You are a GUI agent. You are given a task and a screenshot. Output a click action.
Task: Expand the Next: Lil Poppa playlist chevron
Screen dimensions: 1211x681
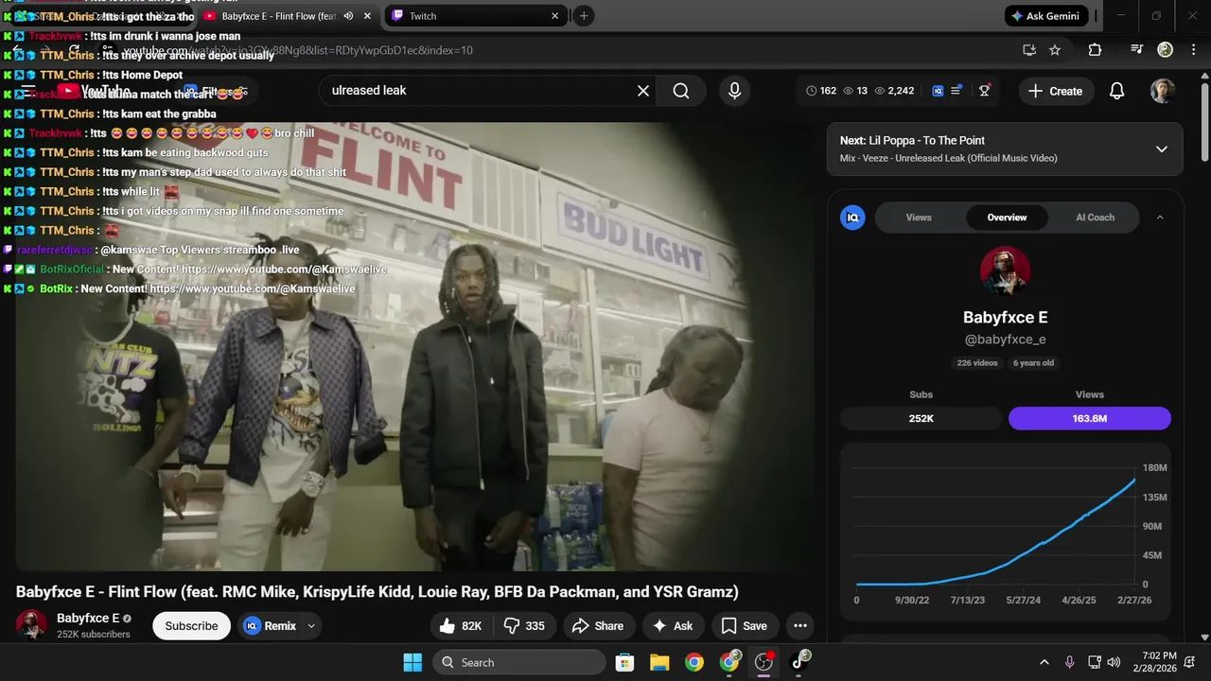pyautogui.click(x=1162, y=149)
